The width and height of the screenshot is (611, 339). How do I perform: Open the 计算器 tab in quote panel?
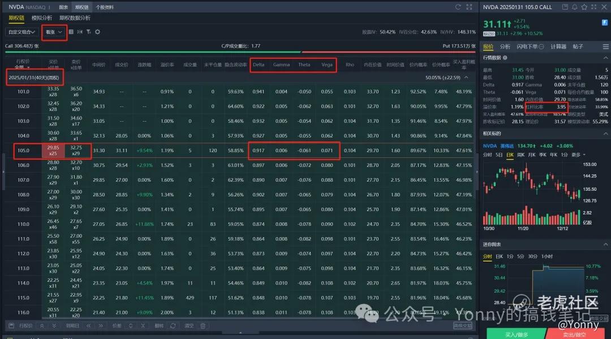click(x=558, y=47)
